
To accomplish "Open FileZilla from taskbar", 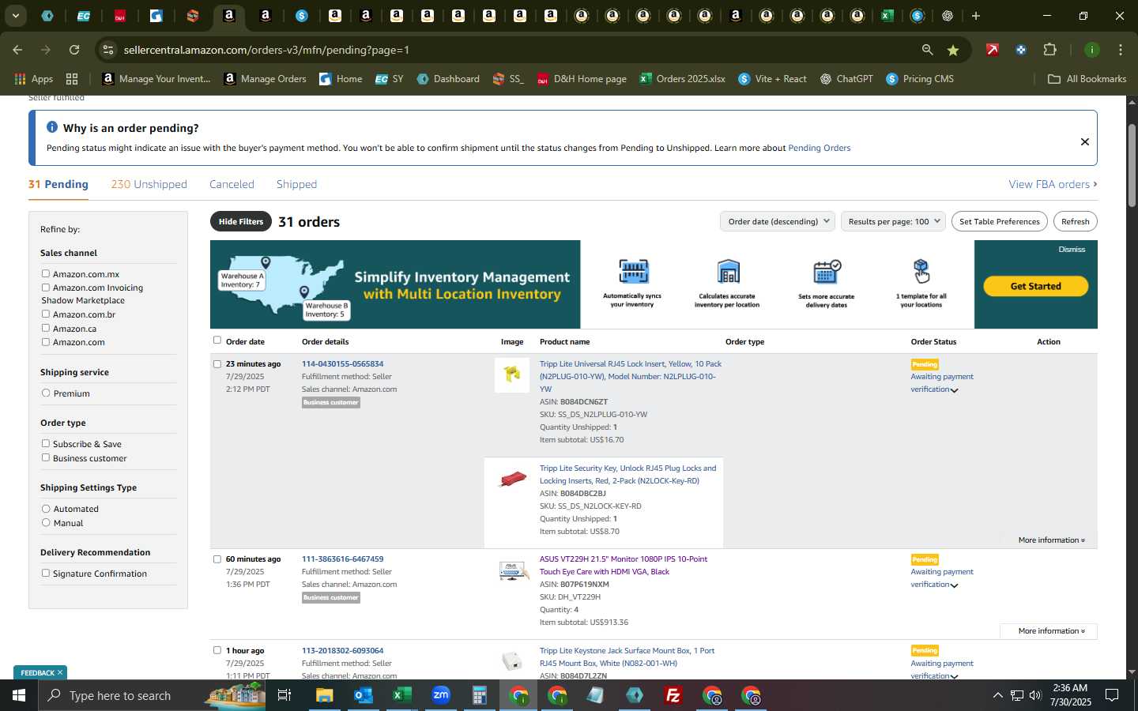I will 673,695.
